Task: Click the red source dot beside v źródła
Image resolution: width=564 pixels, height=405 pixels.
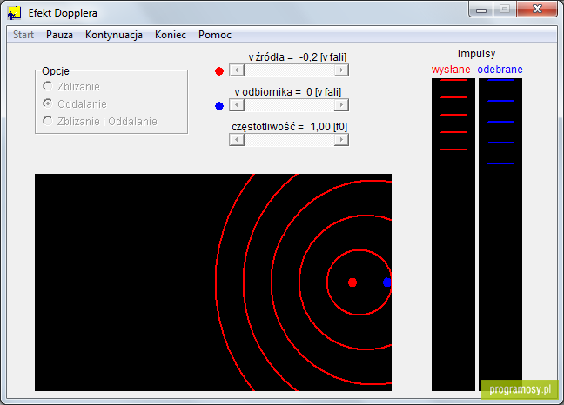Action: pos(219,71)
